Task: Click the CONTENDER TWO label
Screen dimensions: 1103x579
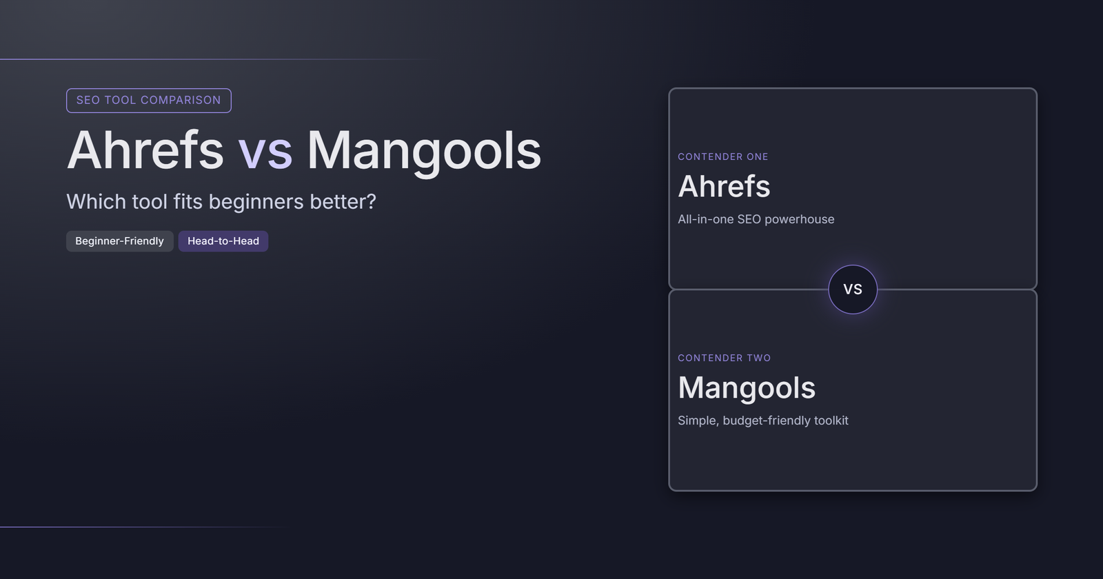Action: (725, 358)
